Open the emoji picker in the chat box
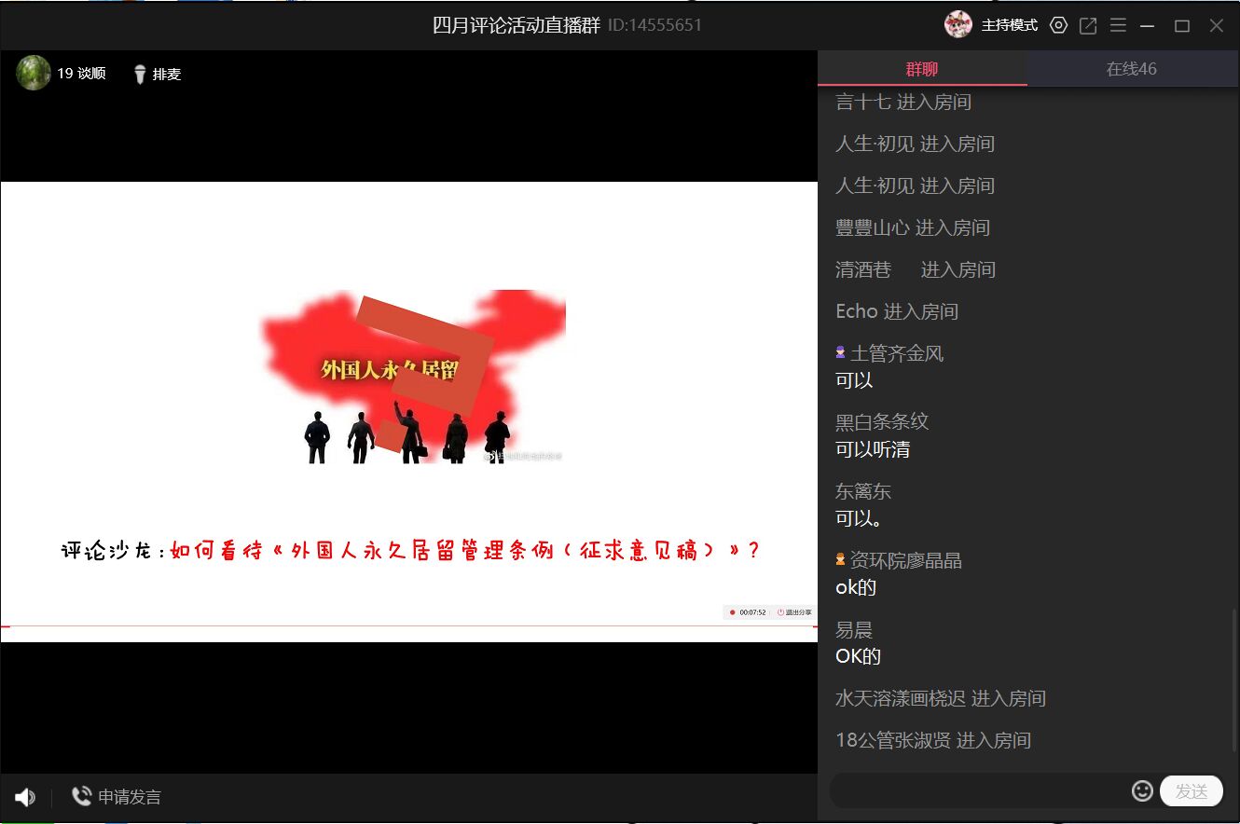Viewport: 1240px width, 824px height. tap(1142, 790)
